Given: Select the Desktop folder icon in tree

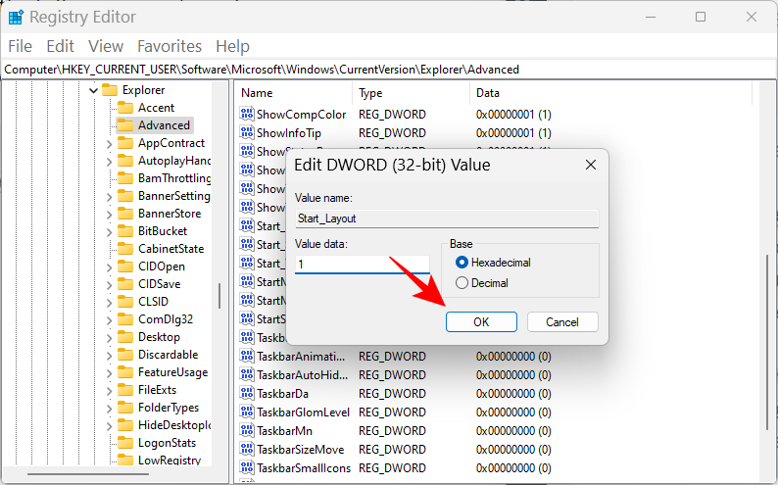Looking at the screenshot, I should [x=124, y=337].
